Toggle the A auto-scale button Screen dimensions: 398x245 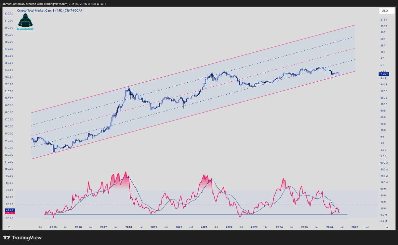click(387, 227)
